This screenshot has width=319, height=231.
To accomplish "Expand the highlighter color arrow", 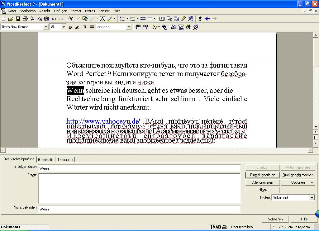I will (x=115, y=19).
